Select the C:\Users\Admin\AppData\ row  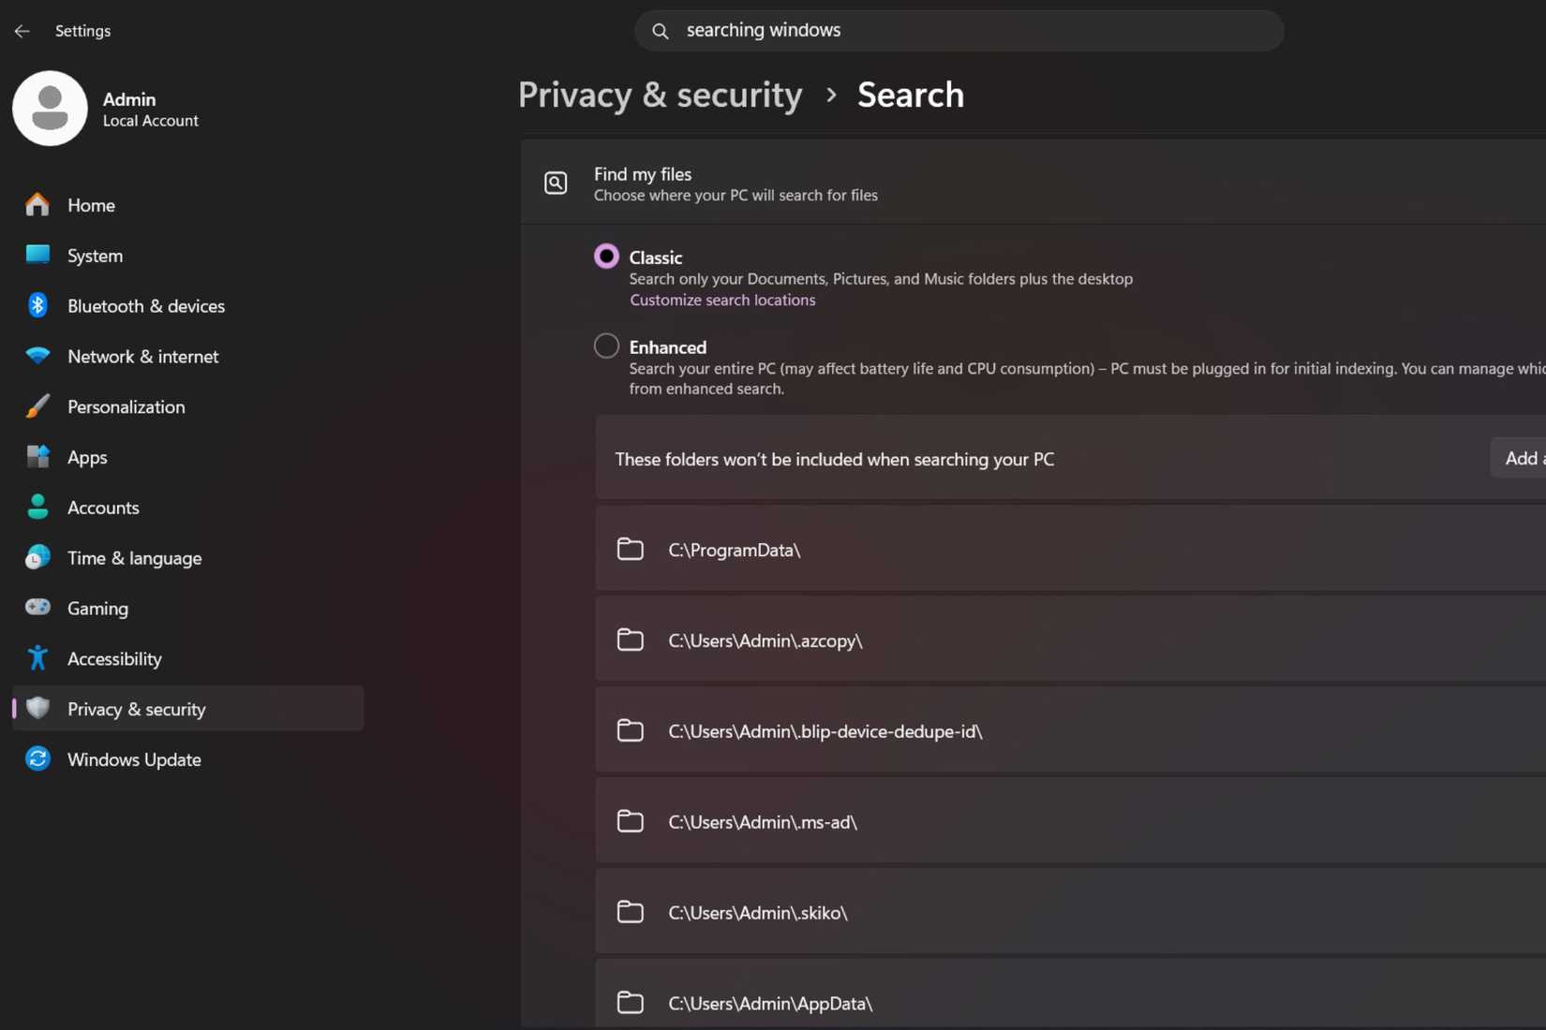1071,995
